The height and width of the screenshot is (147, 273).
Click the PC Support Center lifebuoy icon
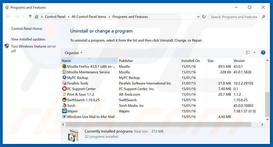(x=64, y=88)
